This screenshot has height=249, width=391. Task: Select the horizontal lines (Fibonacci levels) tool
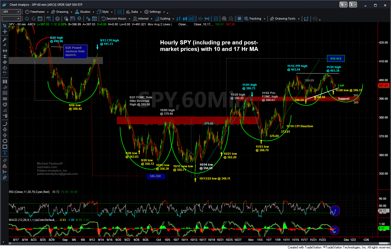(x=5, y=99)
